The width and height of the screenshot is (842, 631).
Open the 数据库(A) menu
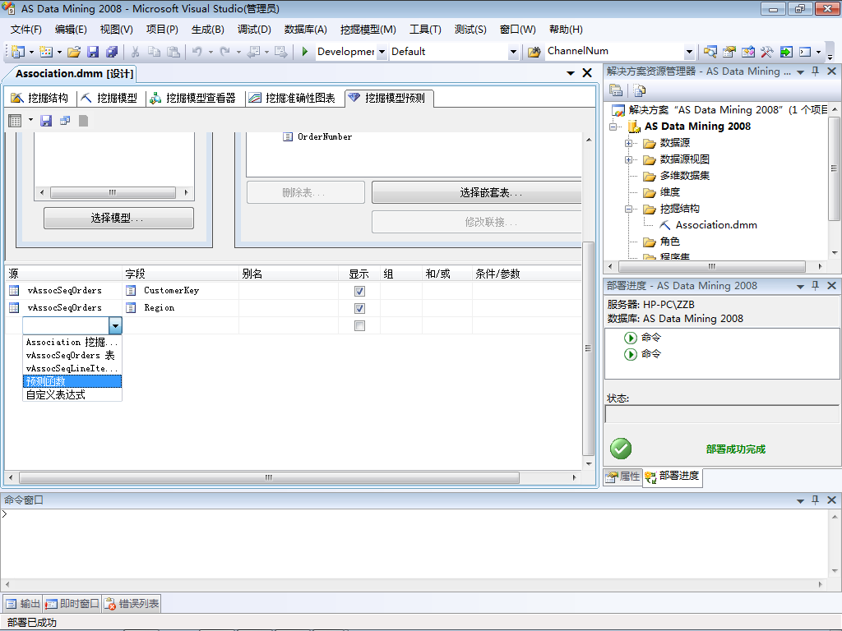(x=306, y=30)
